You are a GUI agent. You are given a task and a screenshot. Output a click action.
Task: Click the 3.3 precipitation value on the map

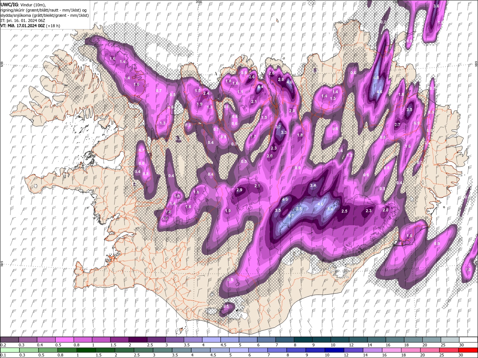(x=284, y=132)
